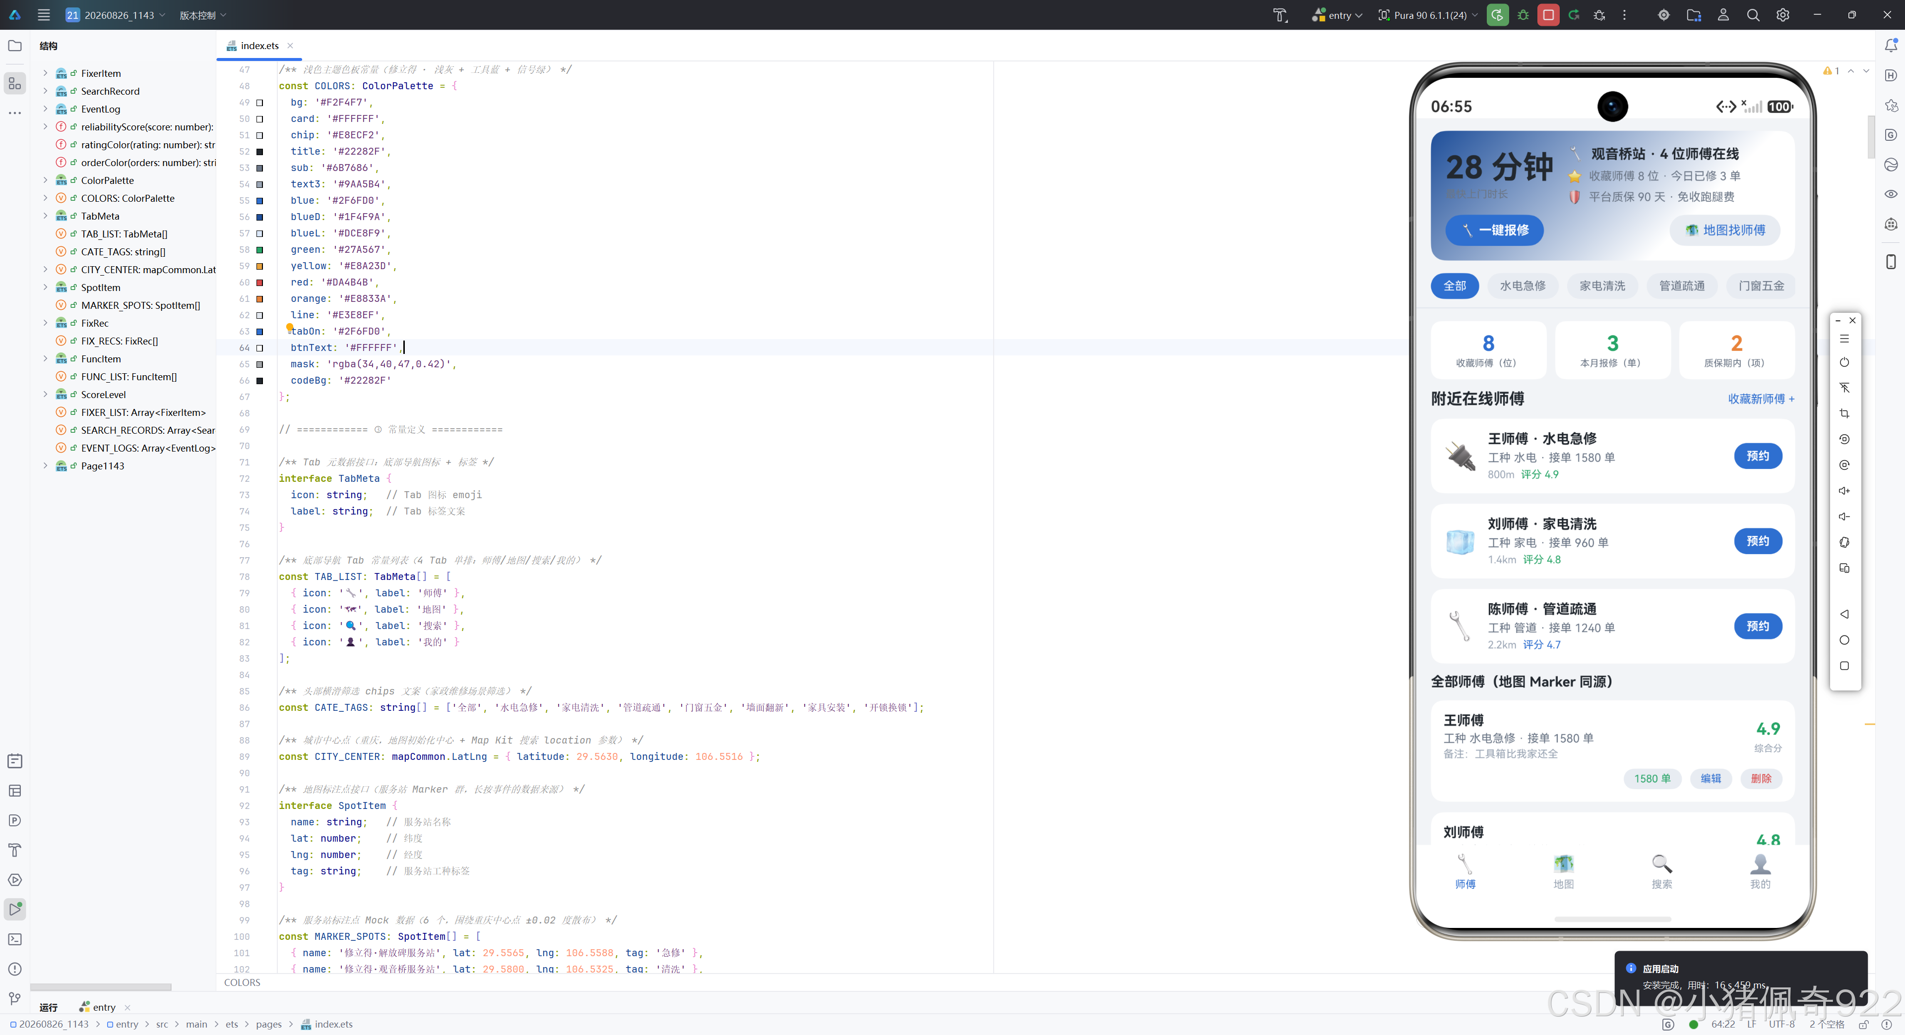The width and height of the screenshot is (1905, 1035).
Task: Open the search magnifier in top toolbar
Action: click(x=1753, y=15)
